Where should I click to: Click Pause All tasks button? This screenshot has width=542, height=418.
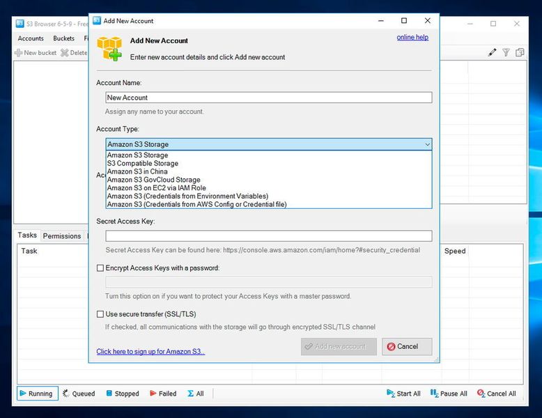449,394
